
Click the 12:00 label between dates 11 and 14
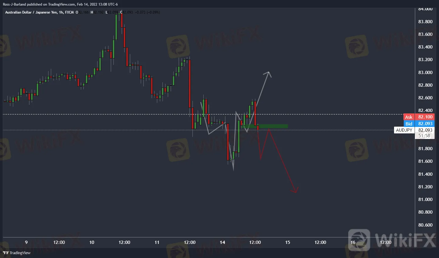[x=190, y=242]
